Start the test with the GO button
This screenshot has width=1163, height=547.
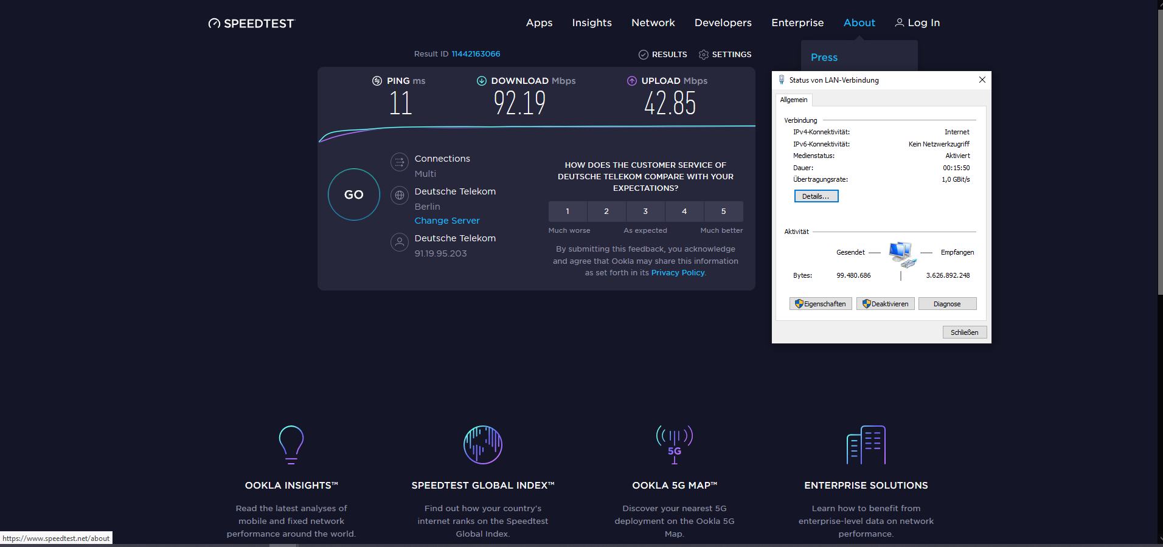[x=354, y=194]
